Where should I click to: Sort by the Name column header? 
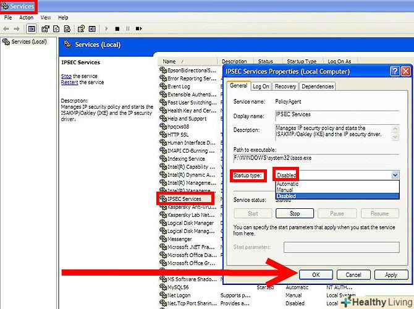[187, 61]
